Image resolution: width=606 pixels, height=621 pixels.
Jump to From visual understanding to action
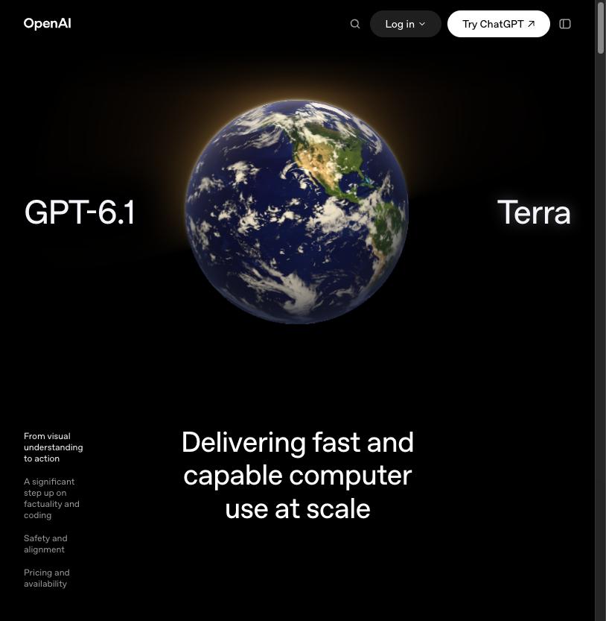54,447
